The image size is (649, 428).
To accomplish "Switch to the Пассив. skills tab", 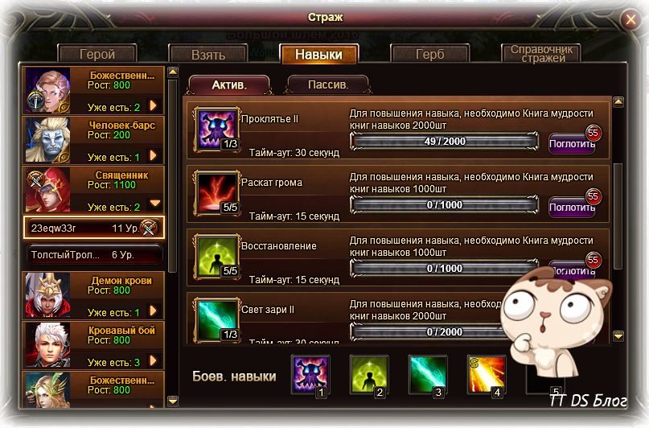I will [x=328, y=84].
